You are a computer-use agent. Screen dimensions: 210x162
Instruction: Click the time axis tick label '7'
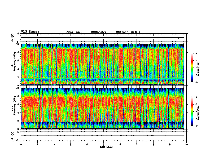pyautogui.click(x=137, y=145)
